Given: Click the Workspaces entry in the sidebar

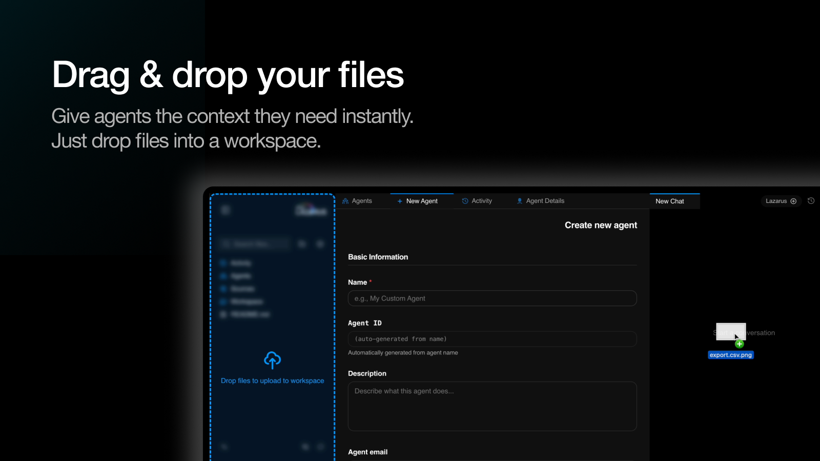Looking at the screenshot, I should pos(245,302).
